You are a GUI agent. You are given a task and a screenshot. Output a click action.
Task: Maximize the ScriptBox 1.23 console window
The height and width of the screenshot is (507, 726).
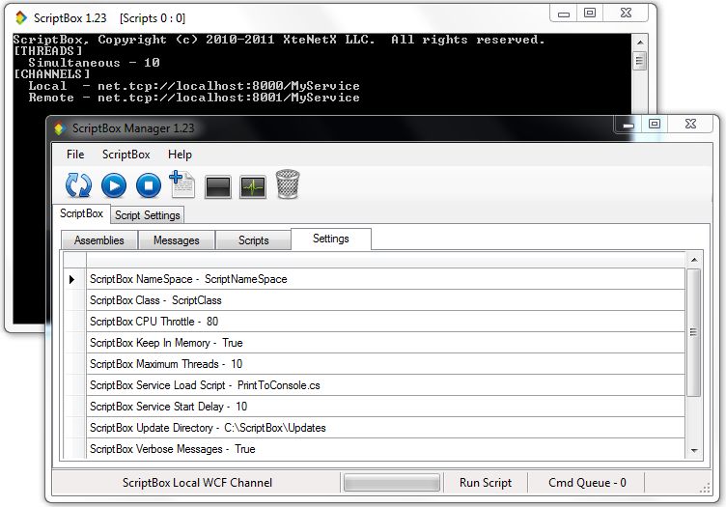click(x=590, y=13)
